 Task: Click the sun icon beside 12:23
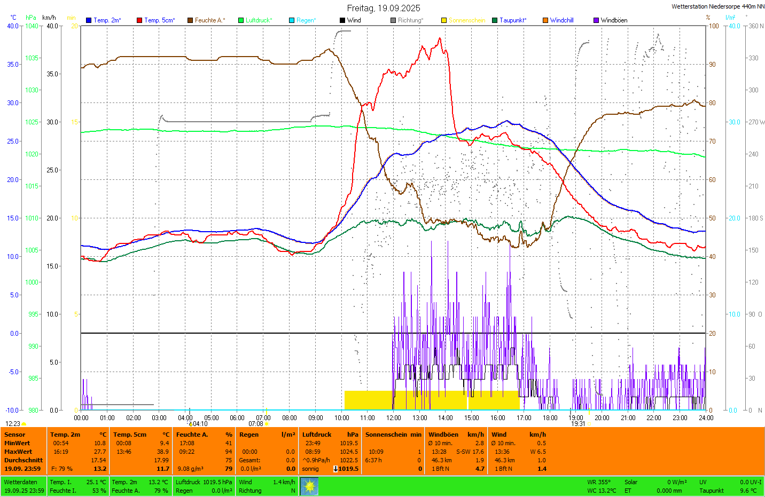24,424
